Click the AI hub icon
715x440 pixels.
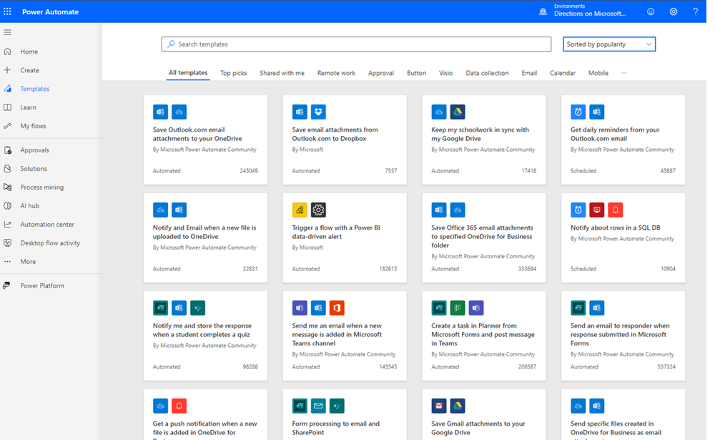point(7,206)
